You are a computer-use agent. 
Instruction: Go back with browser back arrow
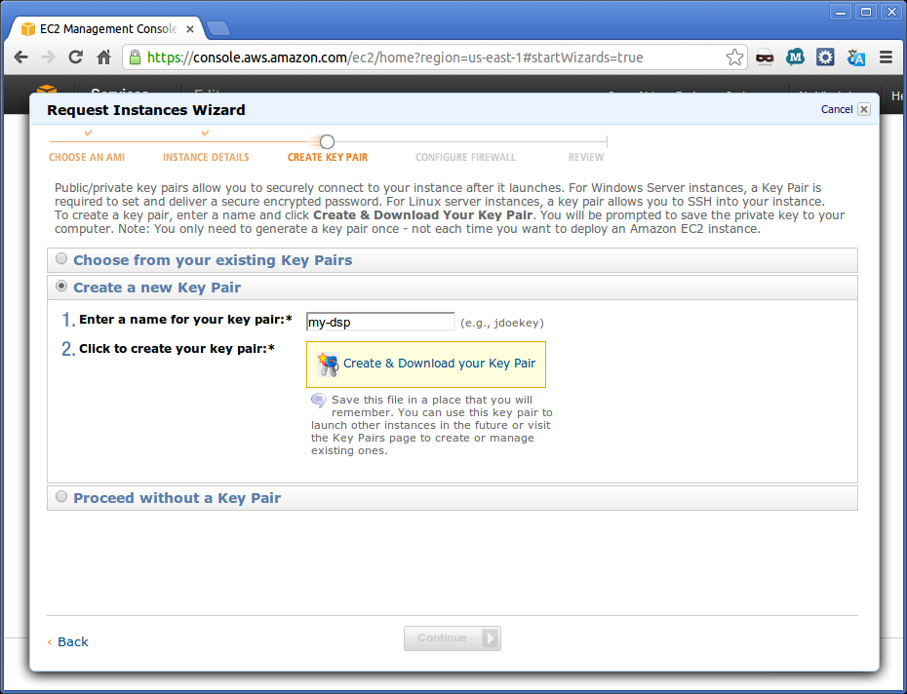20,58
